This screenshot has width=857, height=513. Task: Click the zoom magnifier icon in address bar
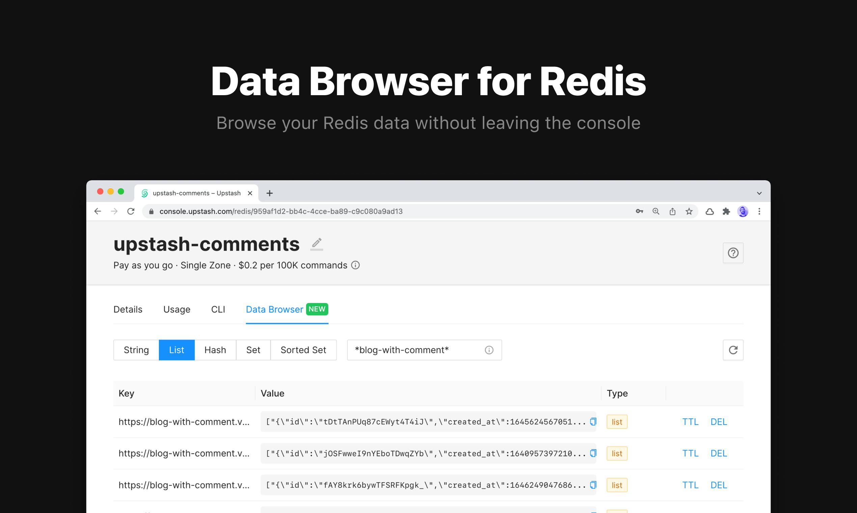(x=656, y=211)
